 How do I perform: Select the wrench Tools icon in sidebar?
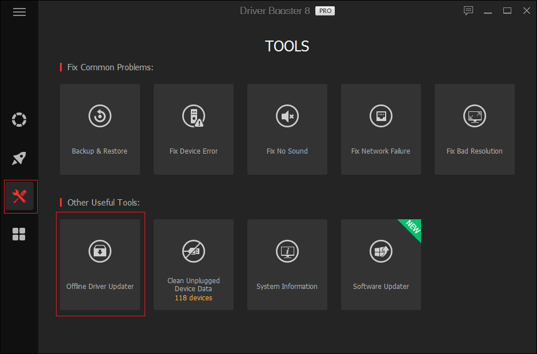(19, 196)
